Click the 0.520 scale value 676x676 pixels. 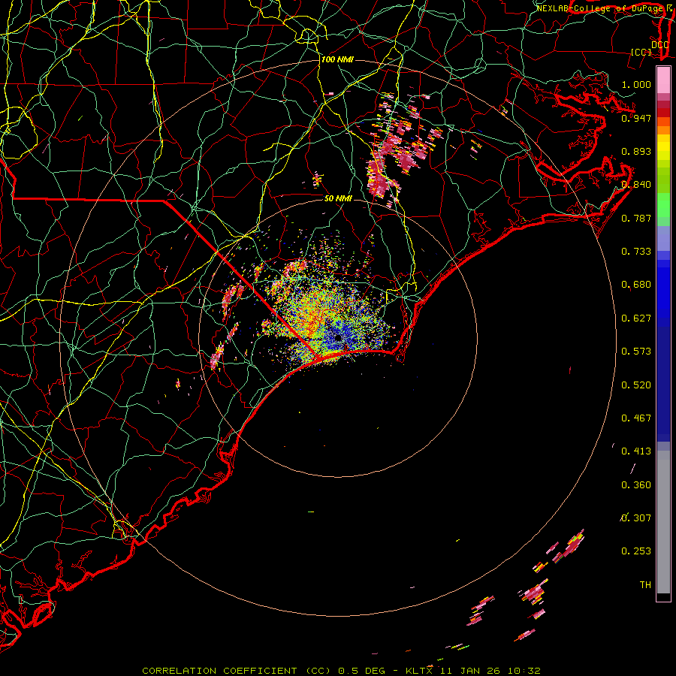click(x=636, y=385)
